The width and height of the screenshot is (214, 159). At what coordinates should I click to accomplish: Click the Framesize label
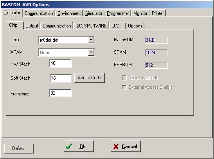[x=20, y=94]
